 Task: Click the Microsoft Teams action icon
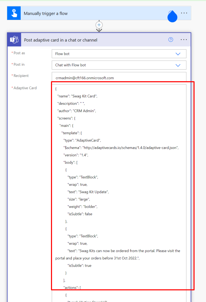(14, 40)
